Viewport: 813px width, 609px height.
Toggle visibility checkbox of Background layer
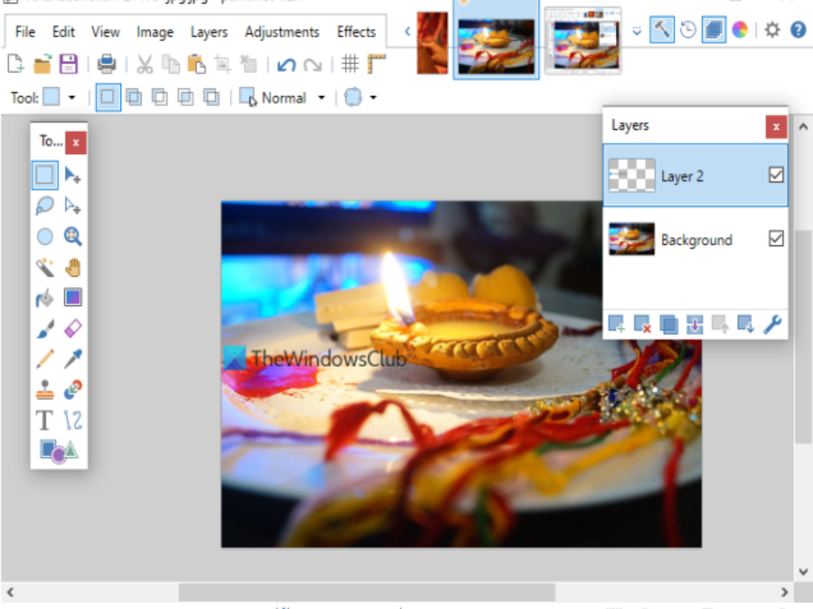point(776,238)
